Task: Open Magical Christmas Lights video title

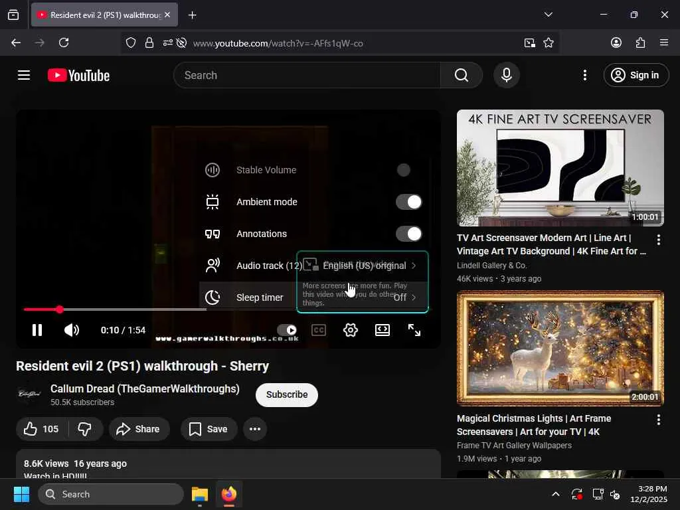Action: pyautogui.click(x=534, y=425)
